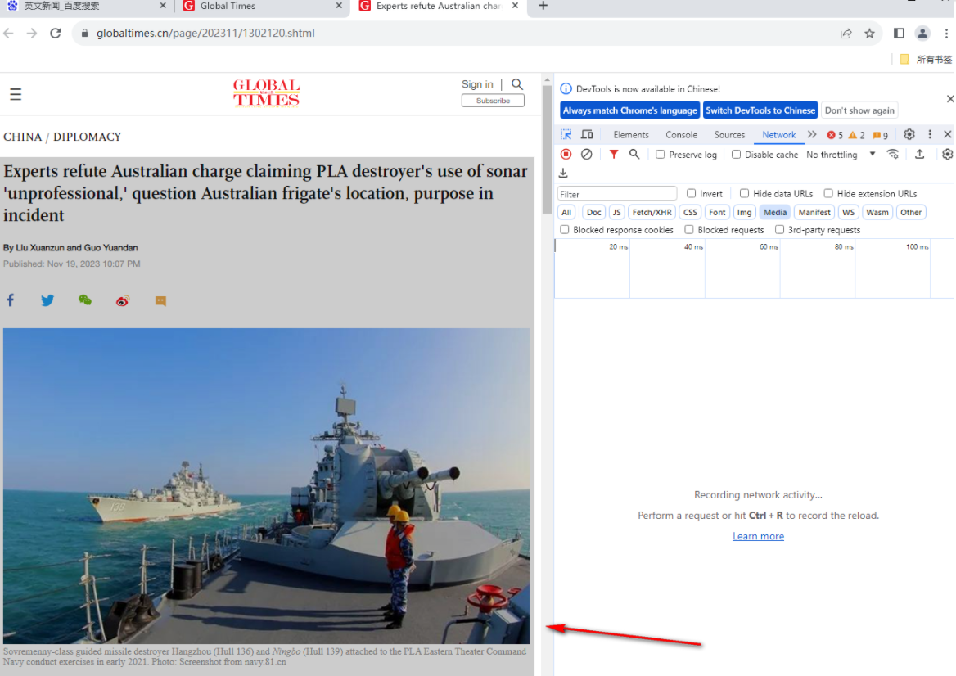This screenshot has width=956, height=676.
Task: Click Always match Chrome's language
Action: [629, 110]
